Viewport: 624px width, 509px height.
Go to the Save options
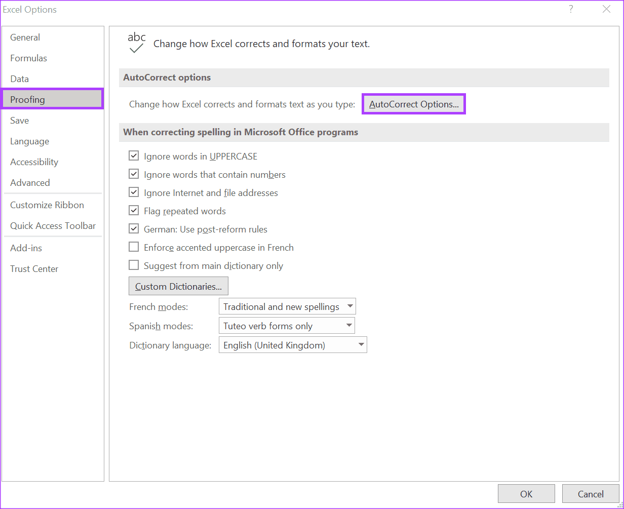click(53, 121)
